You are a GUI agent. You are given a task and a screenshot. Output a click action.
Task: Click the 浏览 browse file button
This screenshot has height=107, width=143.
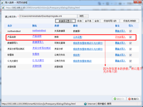[83, 16]
